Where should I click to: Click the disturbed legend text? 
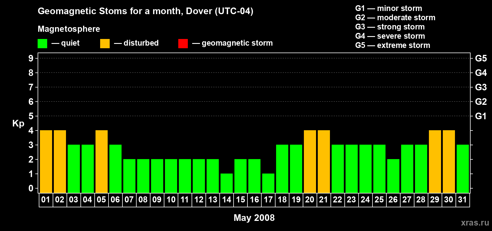[141, 43]
